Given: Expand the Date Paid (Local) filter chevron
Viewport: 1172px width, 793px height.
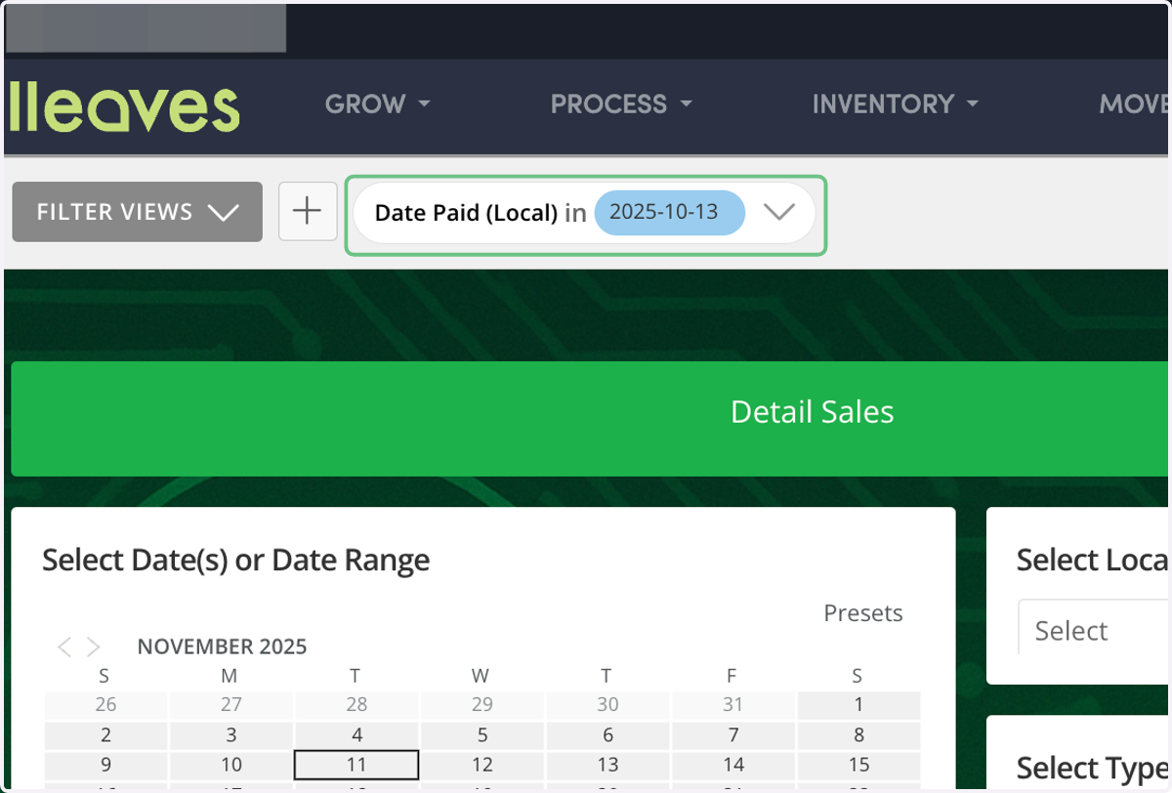Looking at the screenshot, I should point(778,213).
